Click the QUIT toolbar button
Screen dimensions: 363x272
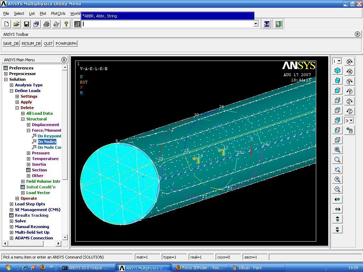click(x=48, y=44)
